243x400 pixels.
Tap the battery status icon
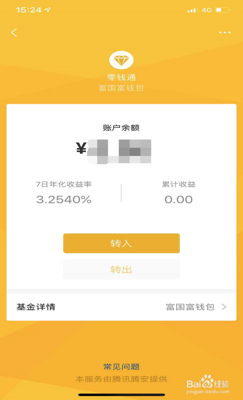click(x=223, y=10)
